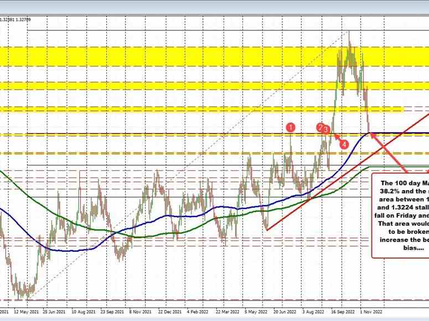This screenshot has width=429, height=321.
Task: Click the "5 May 2022" axis label
Action: click(256, 312)
